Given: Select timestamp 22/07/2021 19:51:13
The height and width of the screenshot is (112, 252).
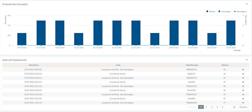Looking at the screenshot, I should (33, 103).
